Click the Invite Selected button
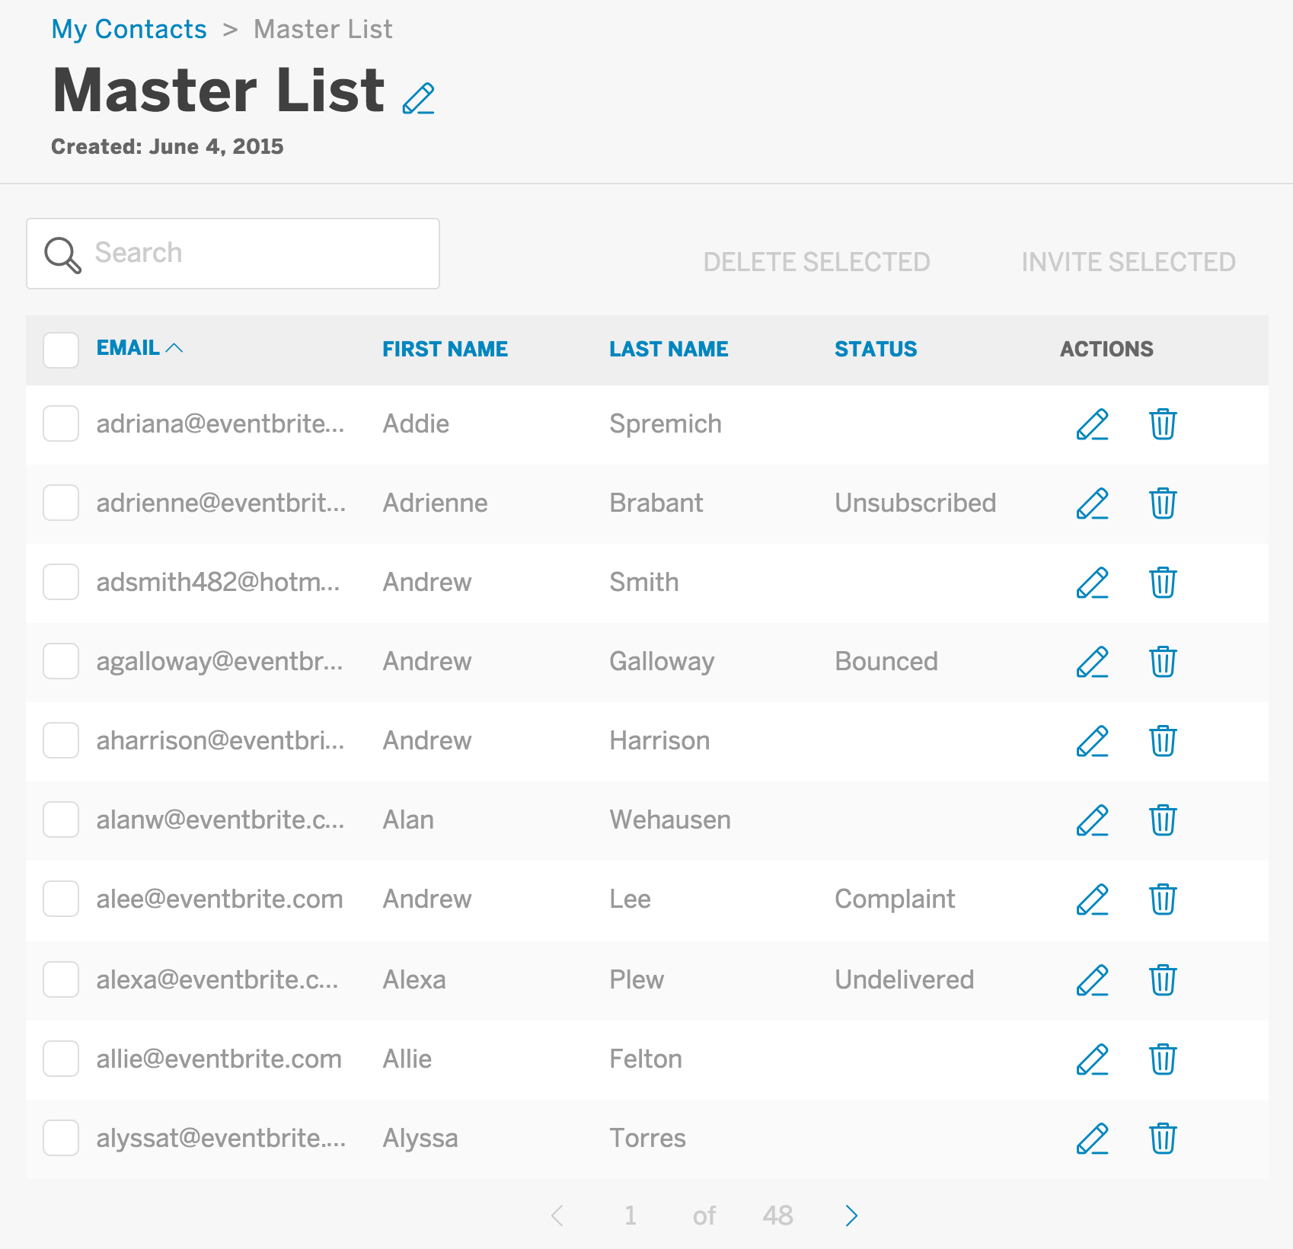This screenshot has height=1249, width=1293. tap(1128, 262)
